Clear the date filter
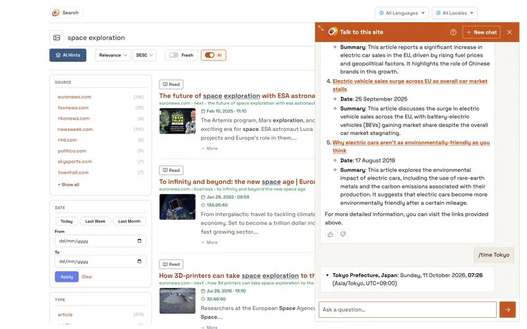Viewport: 527px width, 329px height. coord(87,276)
